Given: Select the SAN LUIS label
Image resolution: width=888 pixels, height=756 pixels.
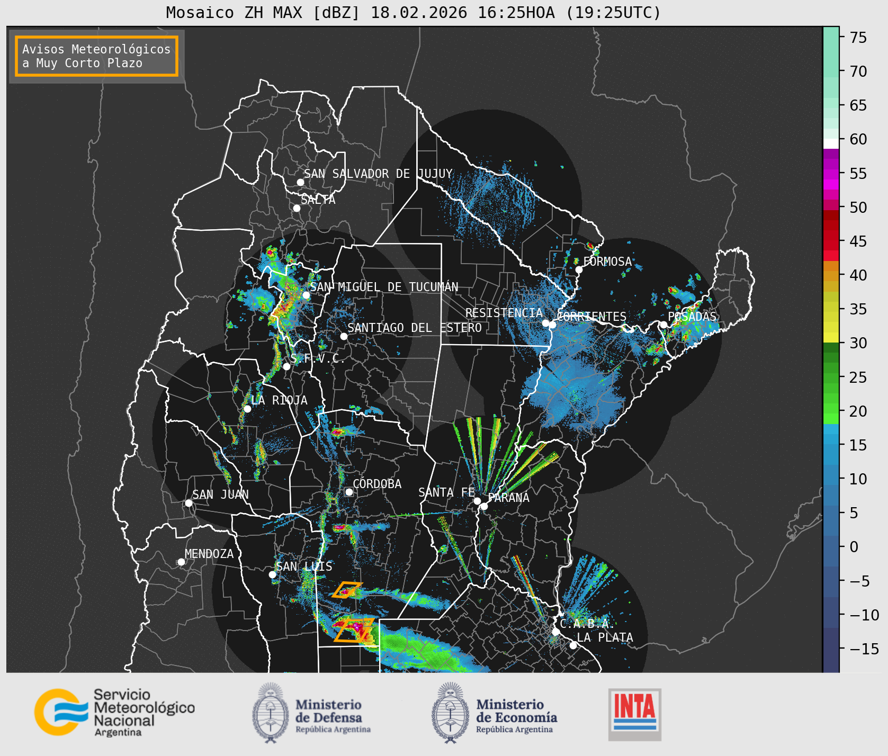Looking at the screenshot, I should pyautogui.click(x=304, y=566).
